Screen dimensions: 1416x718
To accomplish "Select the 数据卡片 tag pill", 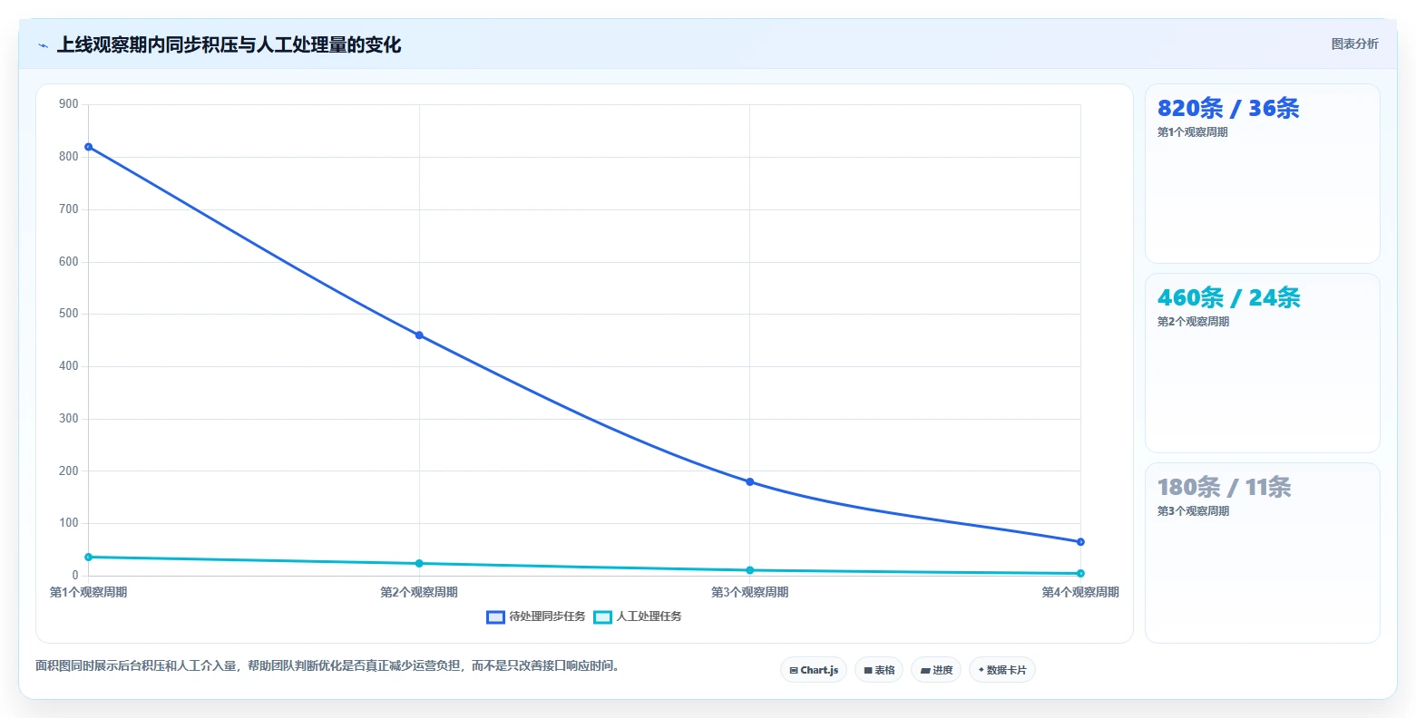I will (1002, 670).
